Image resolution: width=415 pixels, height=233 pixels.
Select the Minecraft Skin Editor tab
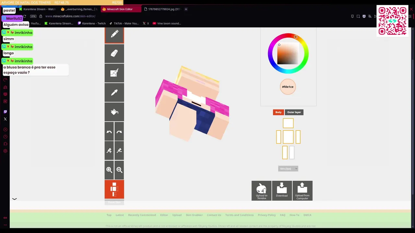tap(121, 9)
